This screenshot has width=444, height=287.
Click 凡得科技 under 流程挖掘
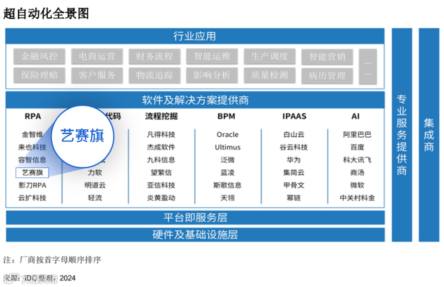coord(161,135)
